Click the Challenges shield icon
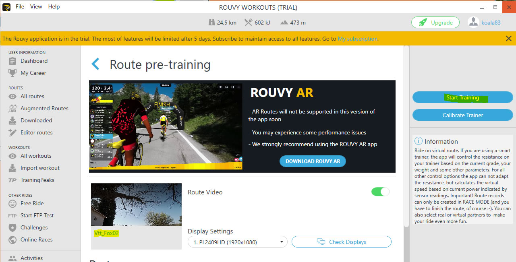Image resolution: width=516 pixels, height=262 pixels. (x=13, y=227)
